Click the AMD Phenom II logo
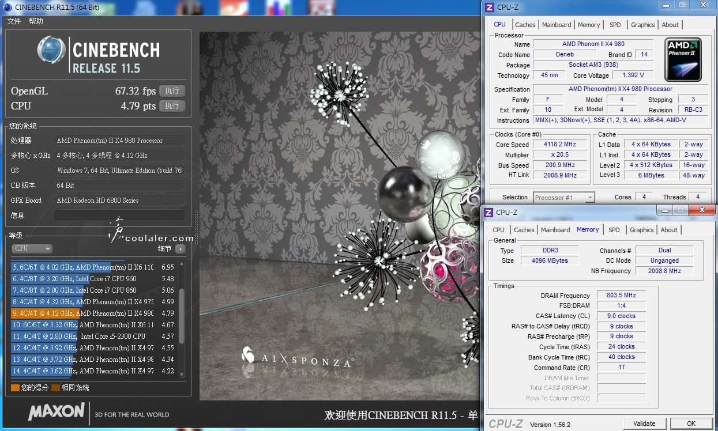The height and width of the screenshot is (431, 718). (x=683, y=60)
